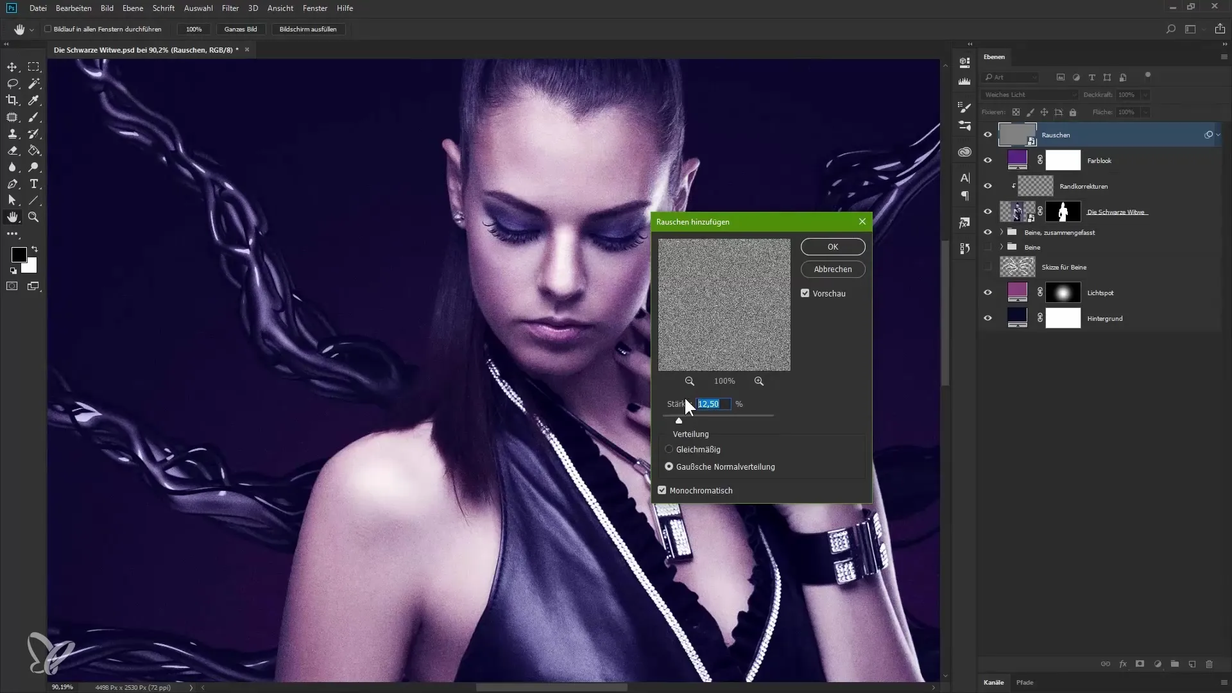
Task: Select the Eyedropper tool
Action: [33, 100]
